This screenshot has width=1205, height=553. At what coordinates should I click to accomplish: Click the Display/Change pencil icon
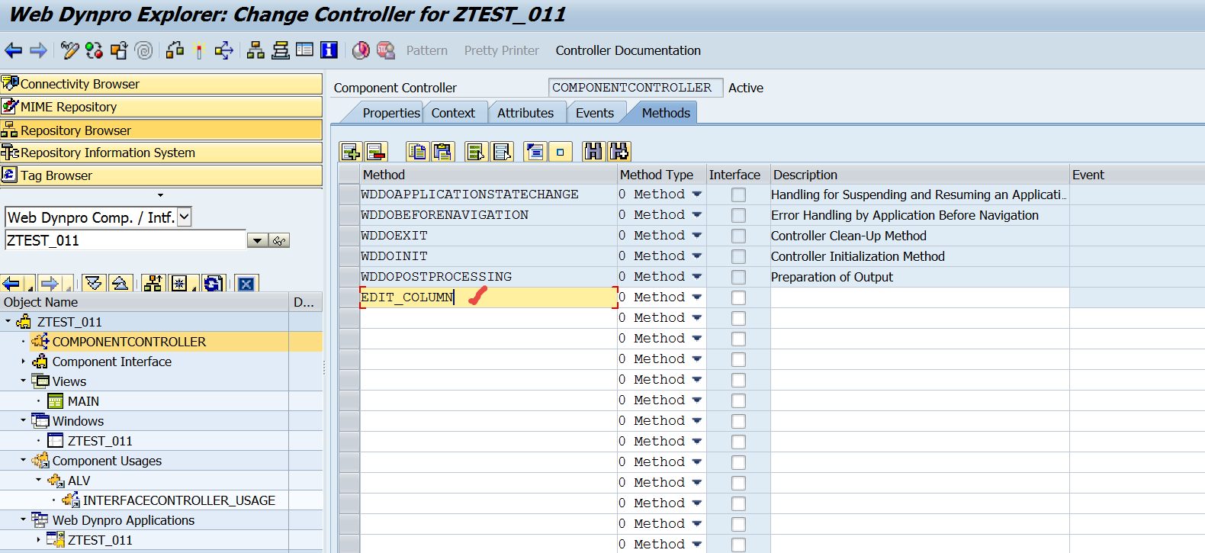click(69, 50)
